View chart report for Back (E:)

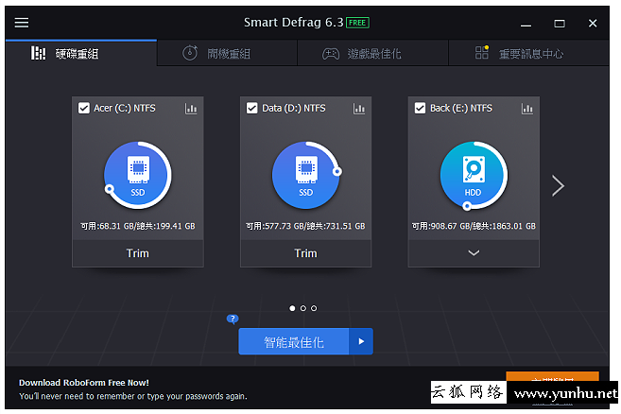(x=527, y=109)
